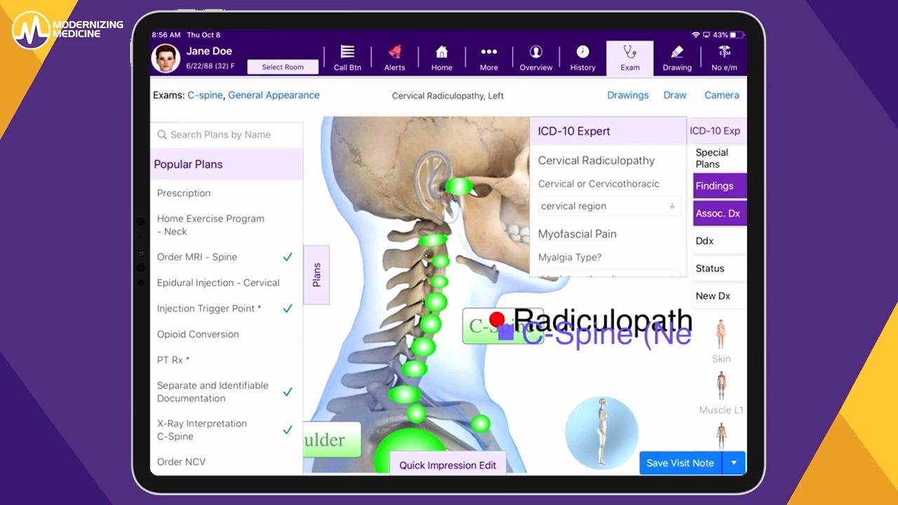The width and height of the screenshot is (898, 505).
Task: Open the Assoc. Dx tab
Action: pyautogui.click(x=720, y=213)
